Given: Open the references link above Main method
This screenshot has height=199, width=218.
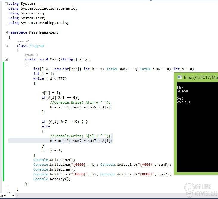Looking at the screenshot, I should pos(31,55).
